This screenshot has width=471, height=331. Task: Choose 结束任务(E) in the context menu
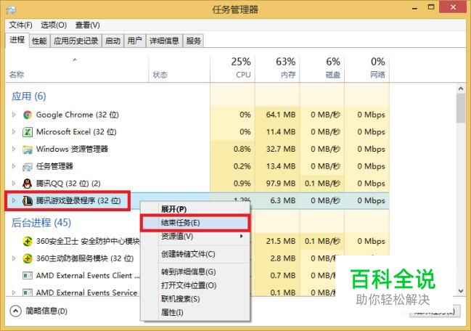(195, 223)
